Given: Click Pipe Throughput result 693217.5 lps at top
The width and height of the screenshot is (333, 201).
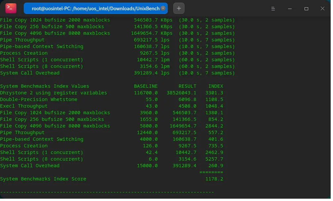Looking at the screenshot, I should tap(148, 40).
